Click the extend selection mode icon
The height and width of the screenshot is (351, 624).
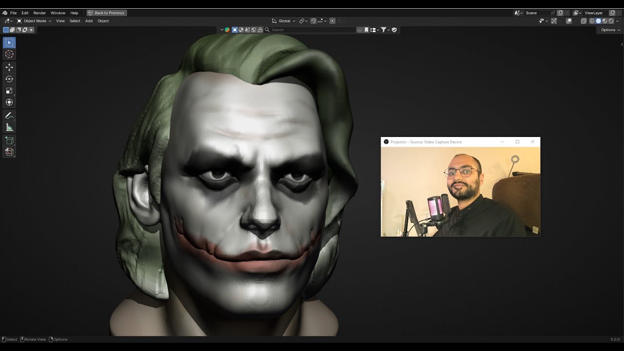pyautogui.click(x=12, y=30)
